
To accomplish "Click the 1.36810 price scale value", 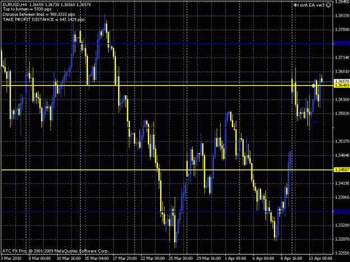I will tap(342, 72).
